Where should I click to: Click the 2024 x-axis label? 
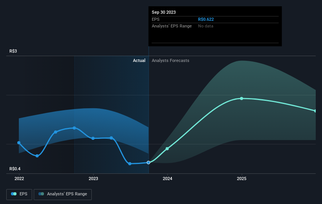[x=167, y=179]
